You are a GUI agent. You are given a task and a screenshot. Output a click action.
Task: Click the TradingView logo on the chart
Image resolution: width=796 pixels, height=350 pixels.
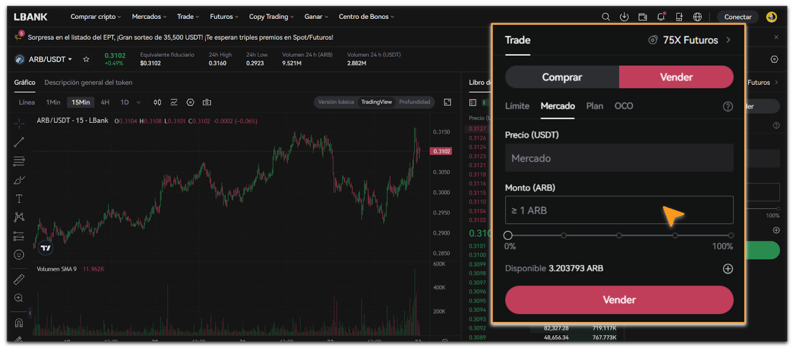(x=46, y=248)
